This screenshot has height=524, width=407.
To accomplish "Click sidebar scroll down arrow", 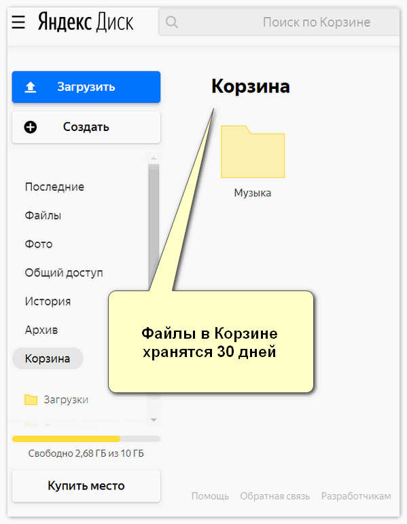I will tap(154, 419).
